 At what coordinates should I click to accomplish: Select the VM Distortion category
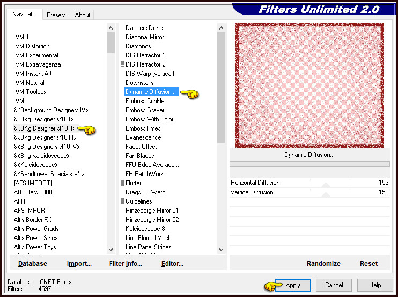[32, 46]
